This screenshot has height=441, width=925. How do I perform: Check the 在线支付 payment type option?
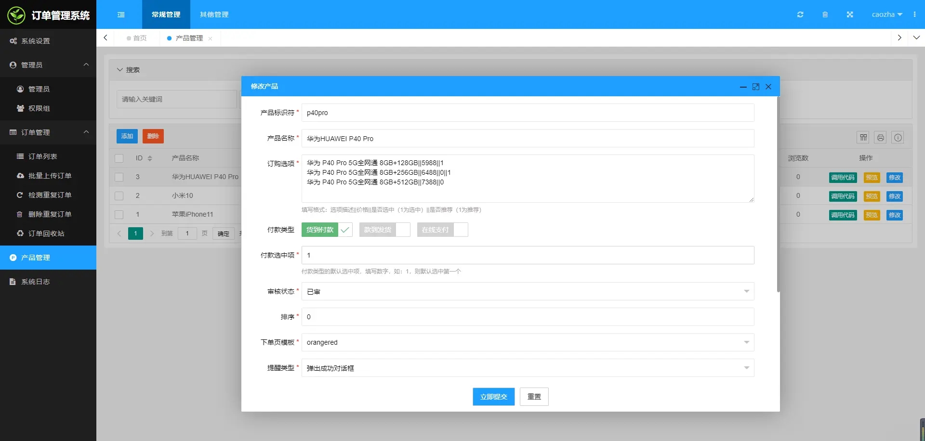tap(442, 230)
